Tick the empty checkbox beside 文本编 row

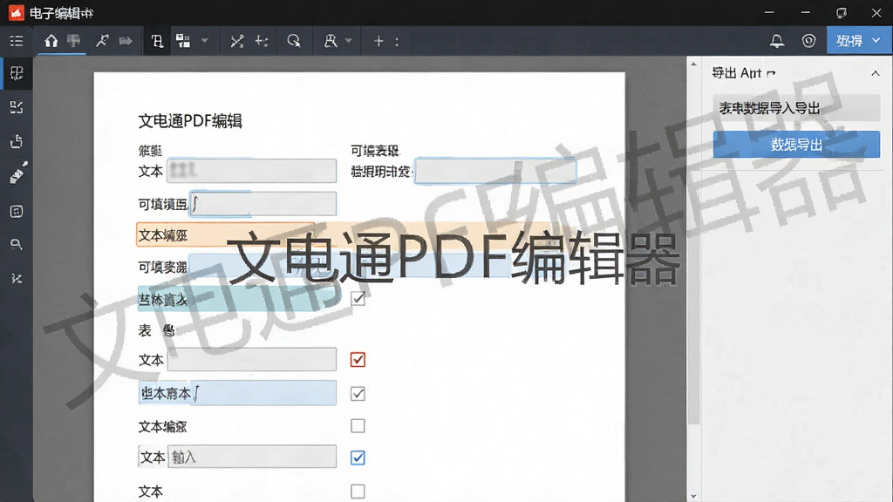358,425
